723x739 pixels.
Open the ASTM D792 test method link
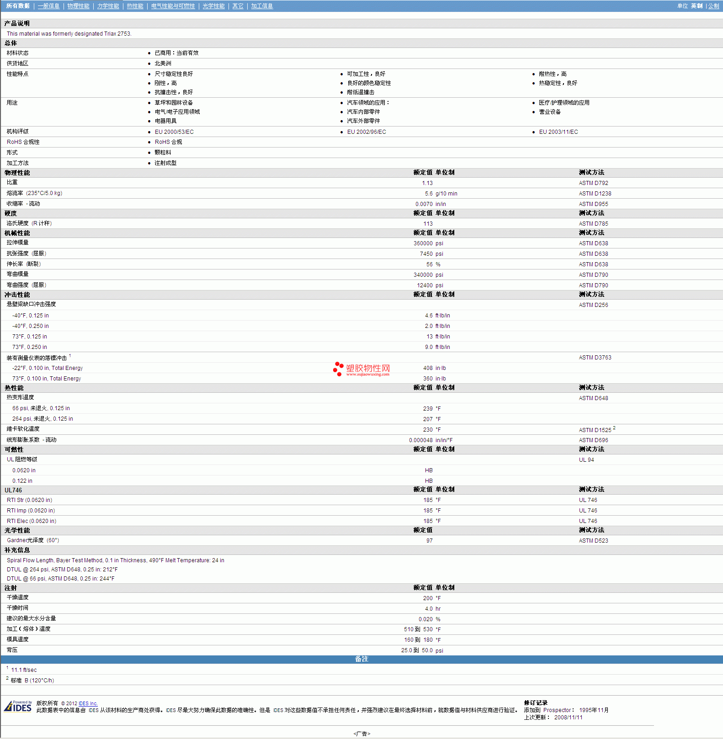[593, 183]
